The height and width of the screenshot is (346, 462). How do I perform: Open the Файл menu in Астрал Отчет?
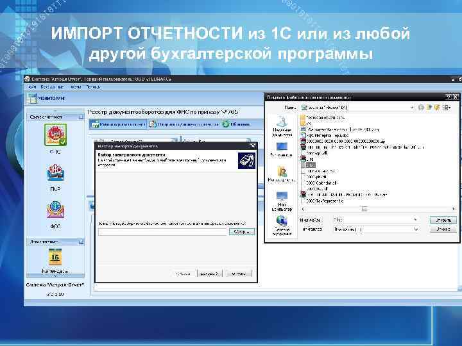[33, 86]
